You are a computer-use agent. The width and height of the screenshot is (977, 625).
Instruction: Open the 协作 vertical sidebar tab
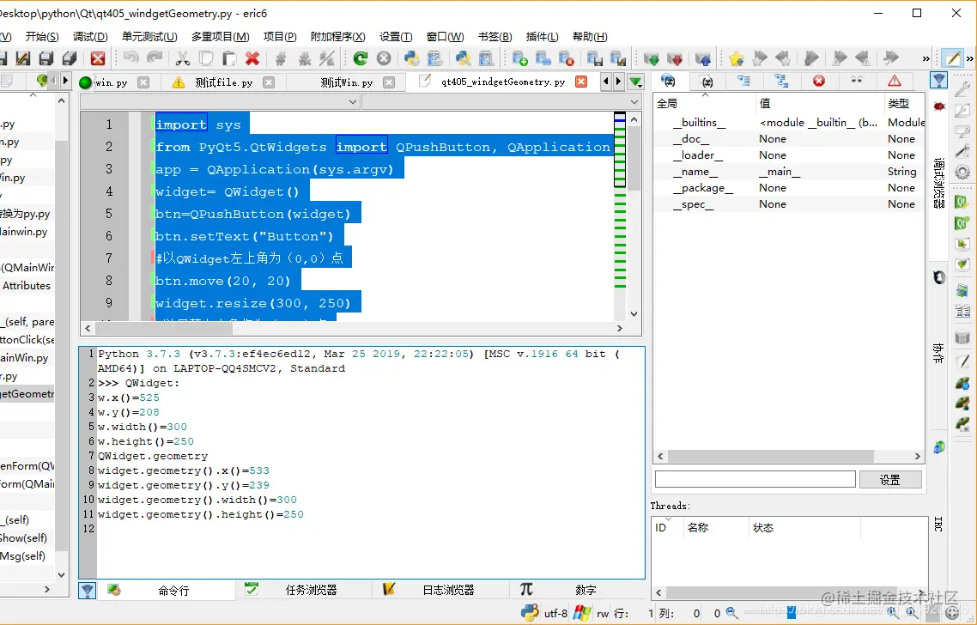[938, 353]
